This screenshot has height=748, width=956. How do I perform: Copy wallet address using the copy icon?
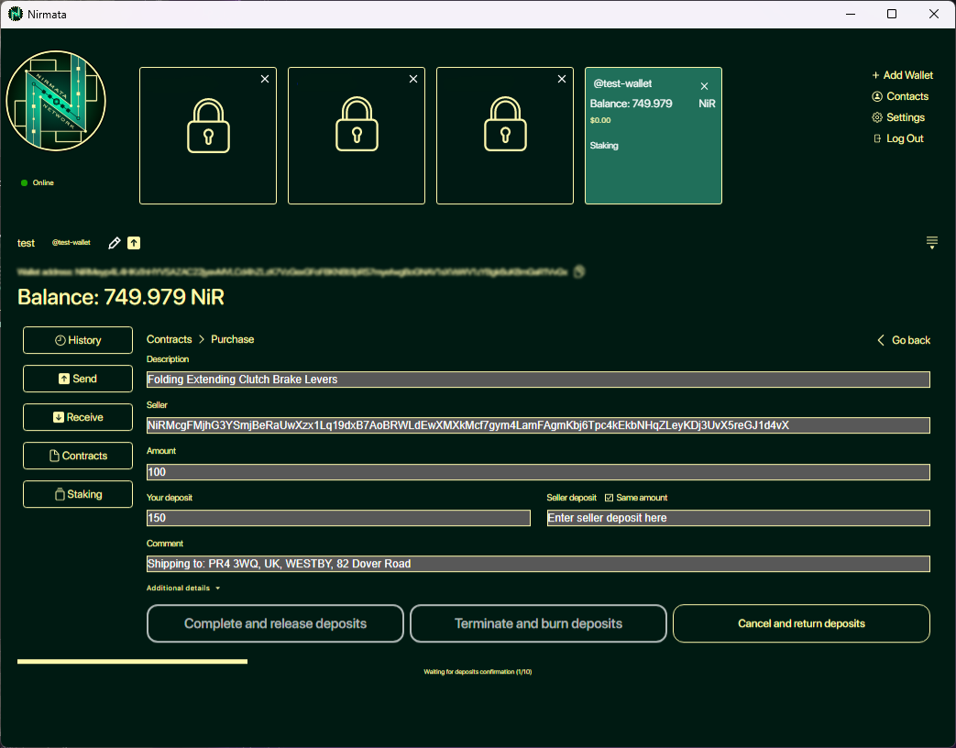pyautogui.click(x=578, y=271)
